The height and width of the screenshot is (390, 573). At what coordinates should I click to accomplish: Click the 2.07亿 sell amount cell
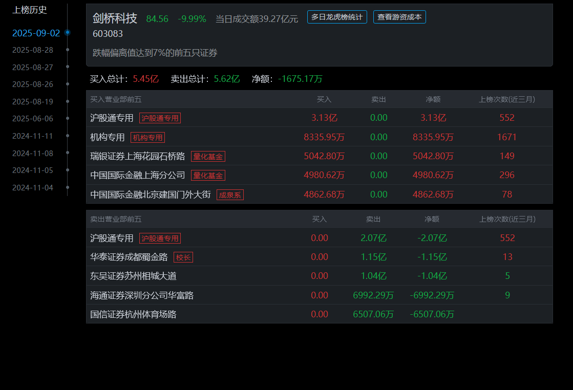tap(373, 238)
